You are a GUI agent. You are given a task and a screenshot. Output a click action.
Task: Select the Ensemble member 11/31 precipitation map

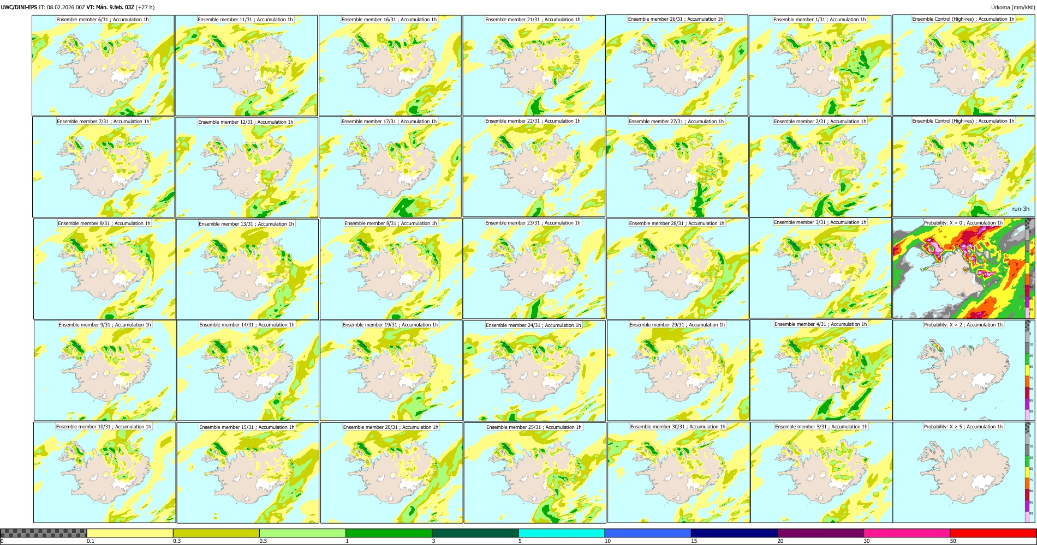click(246, 65)
